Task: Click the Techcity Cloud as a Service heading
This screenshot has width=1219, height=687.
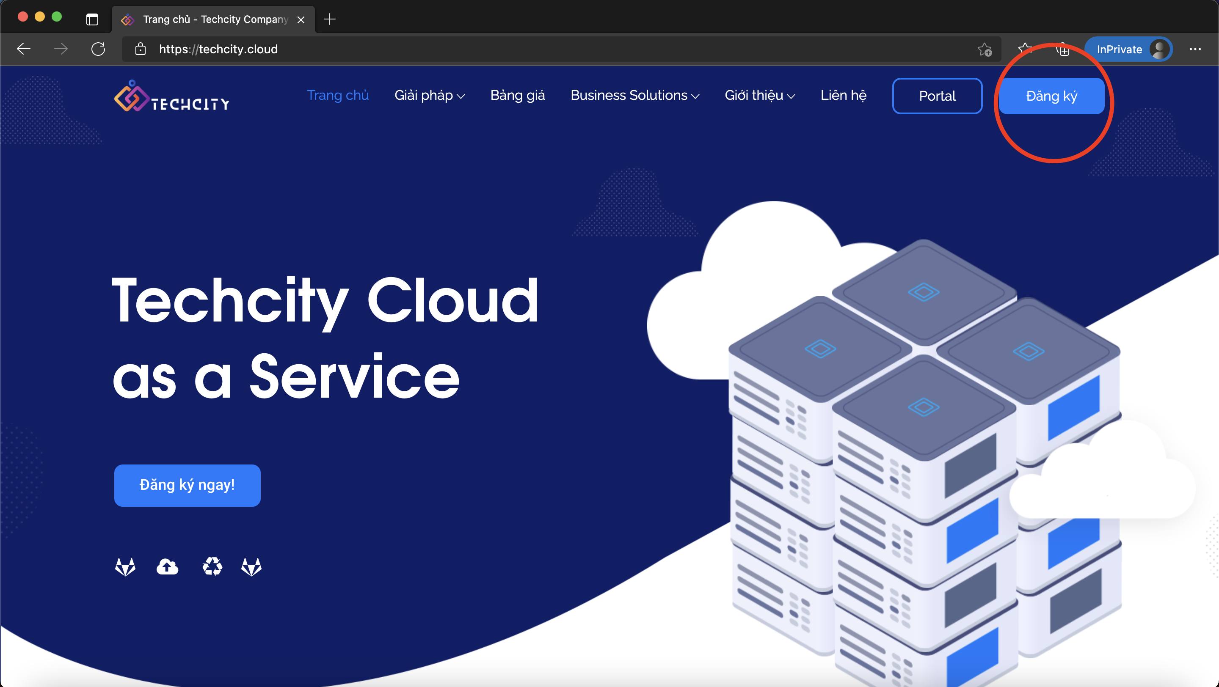Action: click(x=325, y=338)
